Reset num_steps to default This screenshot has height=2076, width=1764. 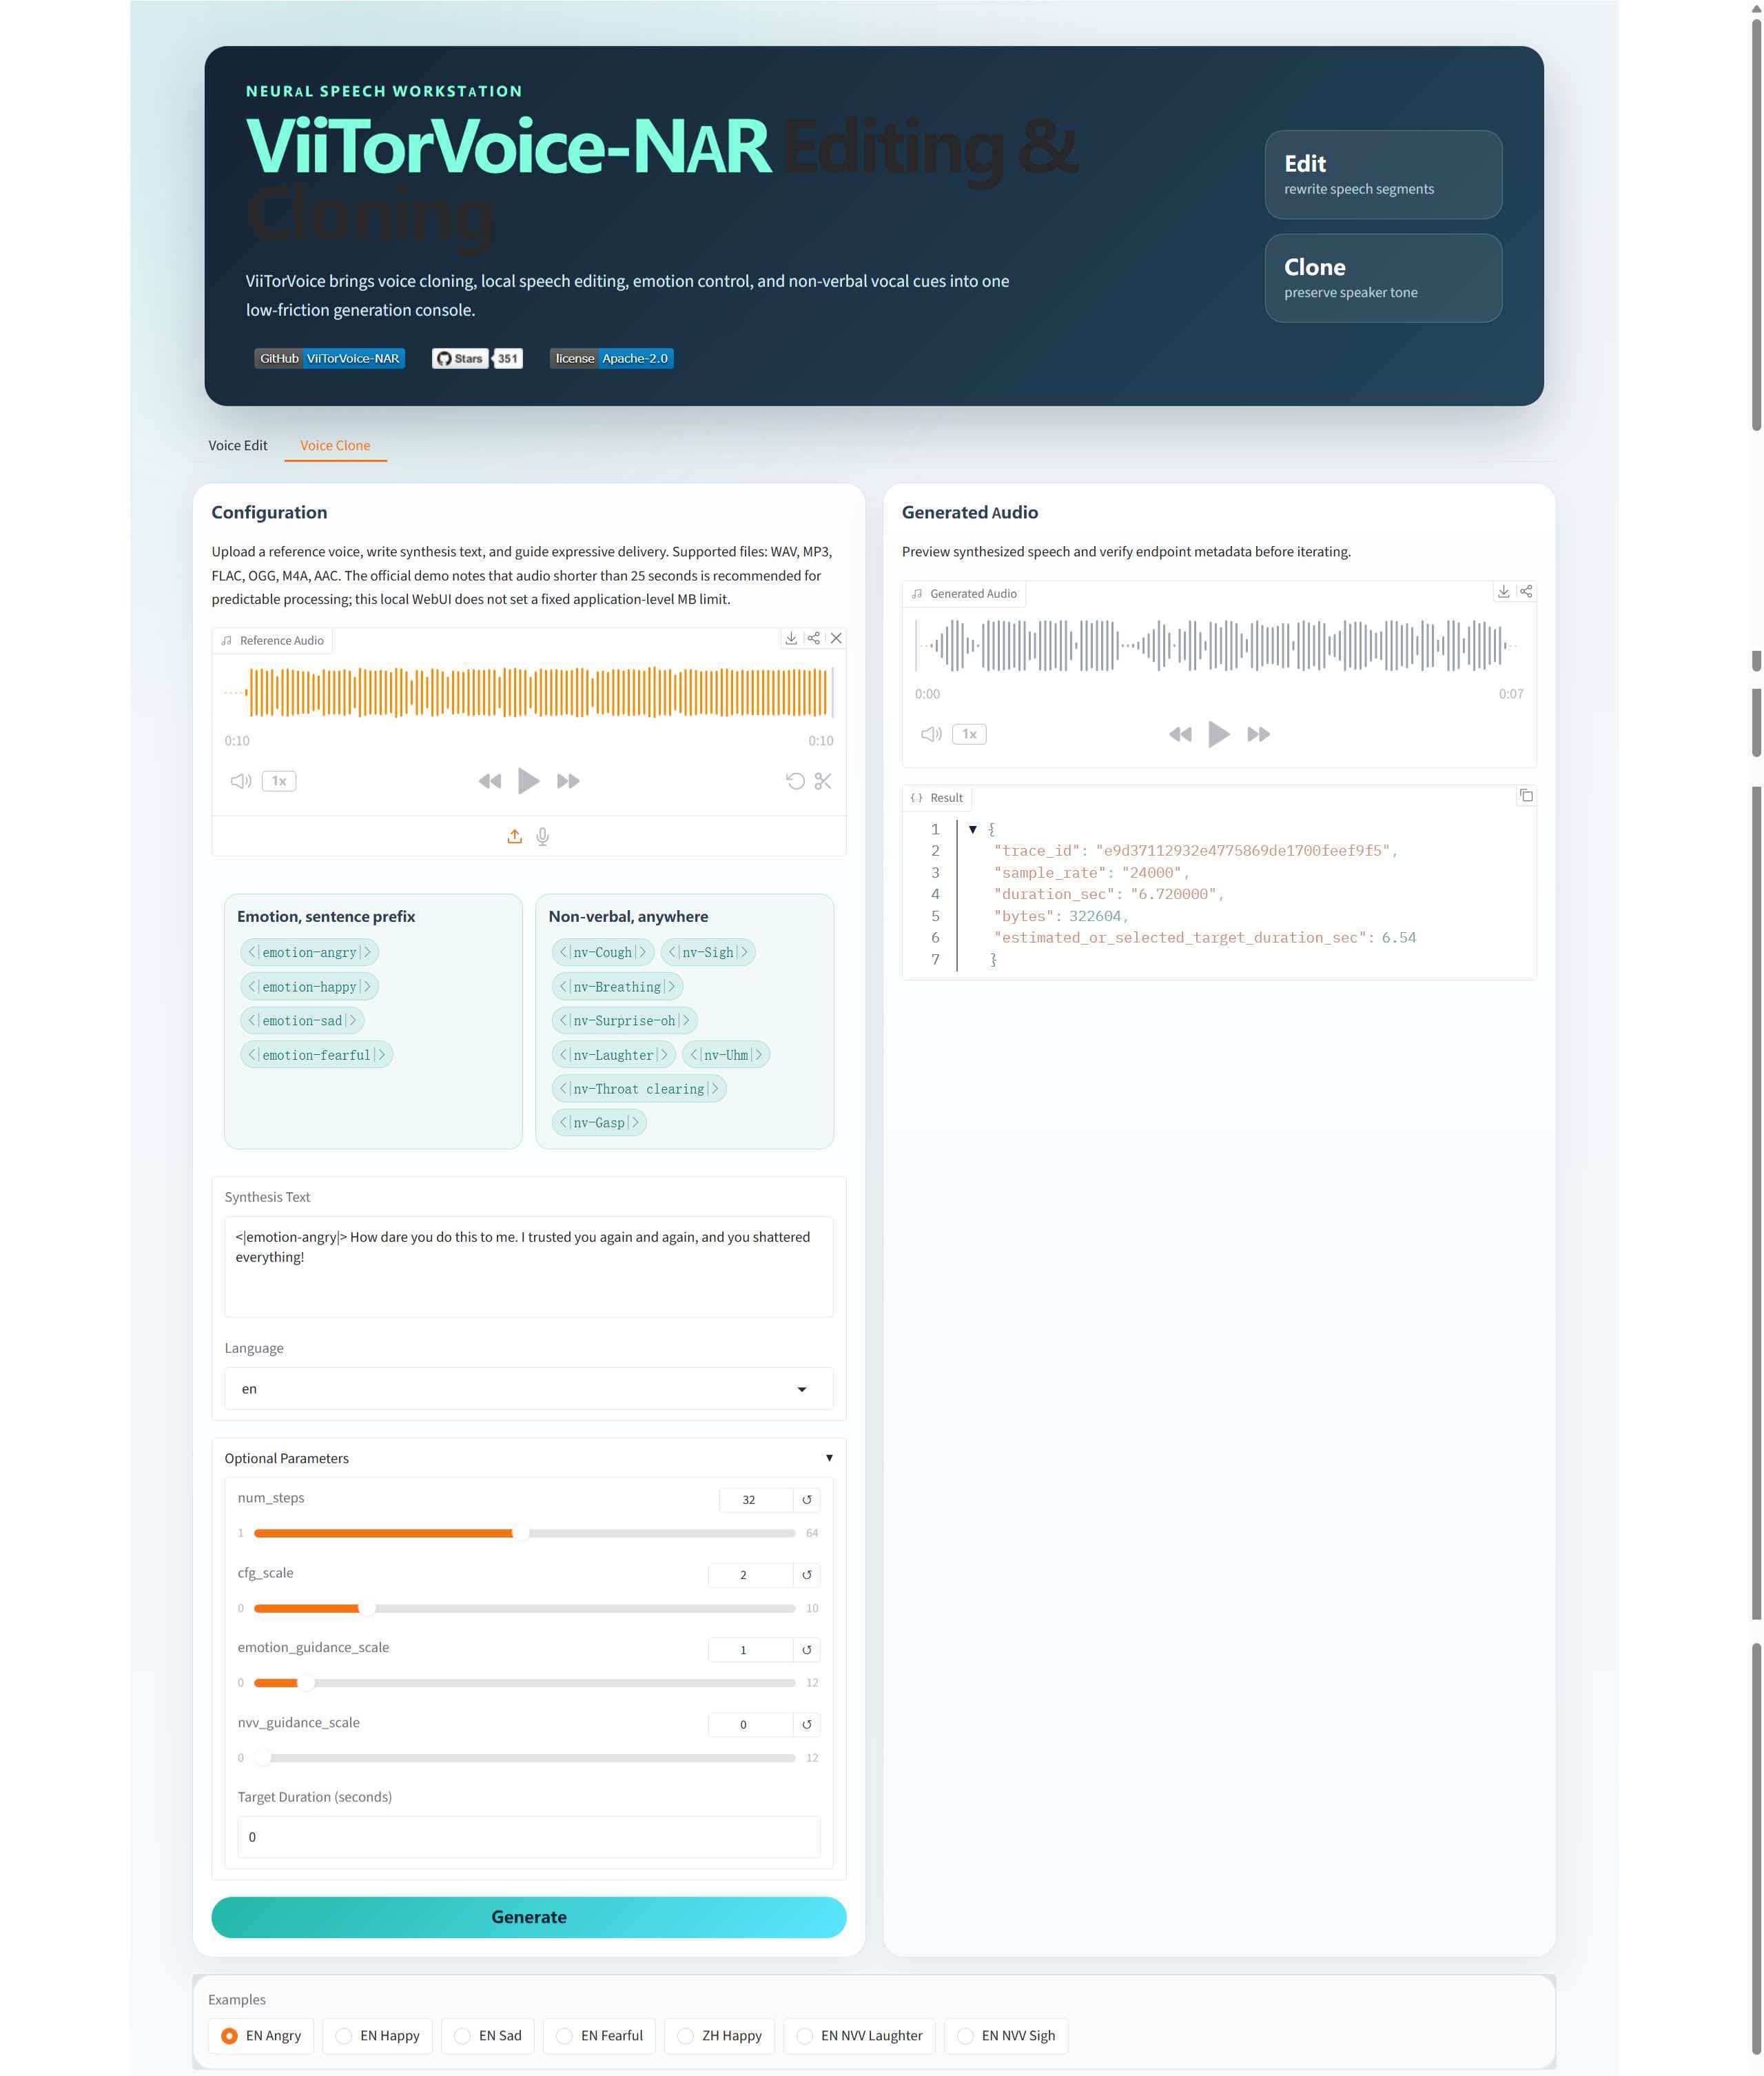[807, 1500]
